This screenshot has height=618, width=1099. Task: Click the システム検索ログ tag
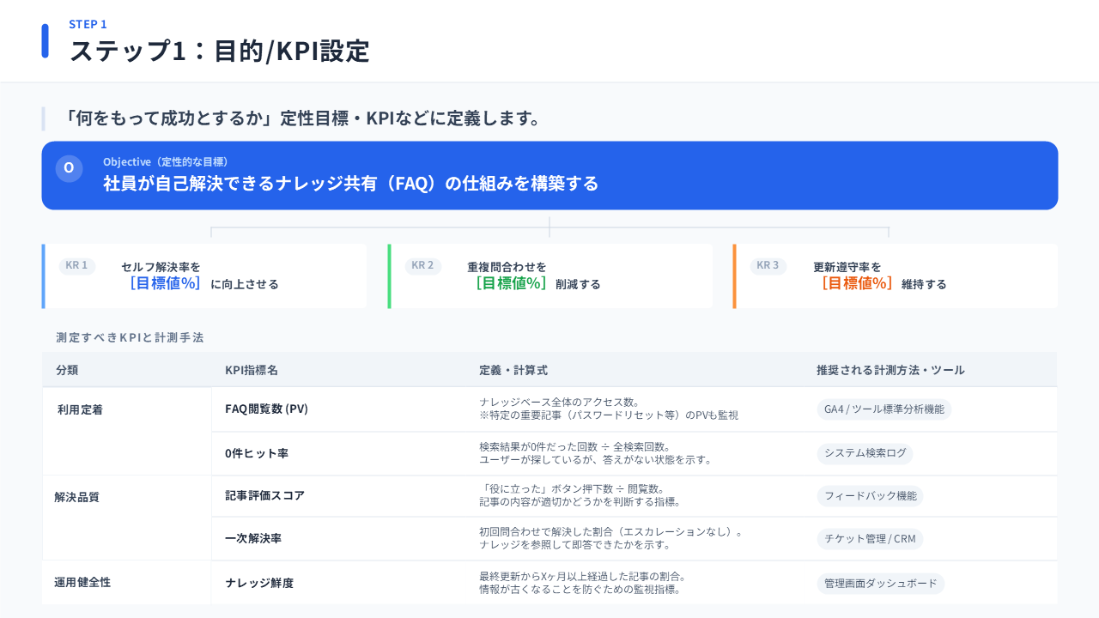tap(865, 453)
